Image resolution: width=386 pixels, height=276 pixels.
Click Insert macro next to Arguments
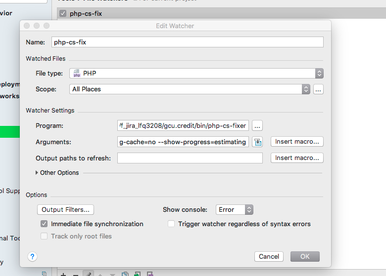coord(297,142)
